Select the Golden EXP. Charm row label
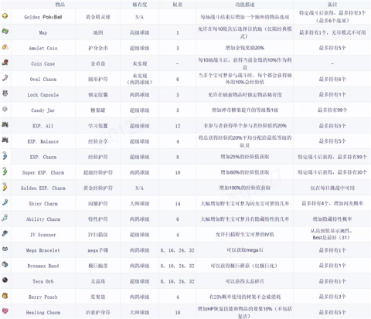Image resolution: width=371 pixels, height=319 pixels. point(43,188)
